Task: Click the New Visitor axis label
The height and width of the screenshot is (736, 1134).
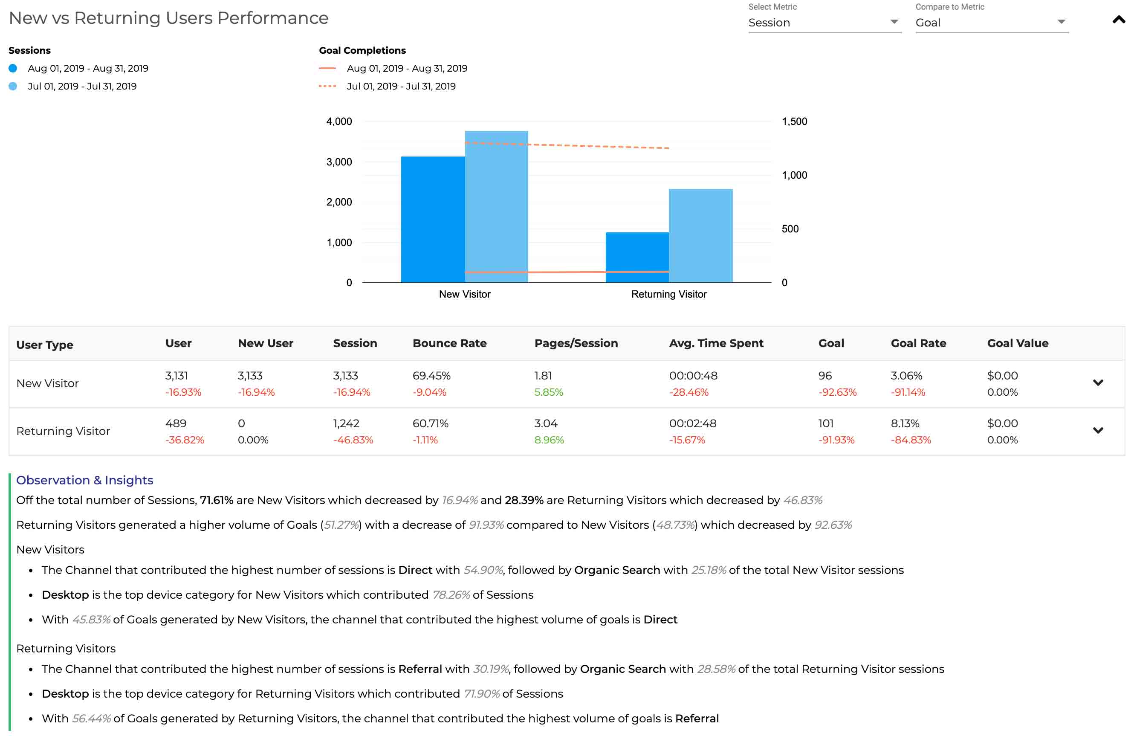Action: 465,294
